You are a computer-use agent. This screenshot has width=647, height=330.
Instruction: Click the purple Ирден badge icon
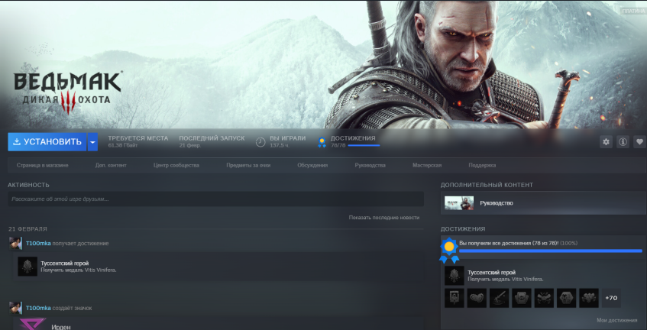(31, 324)
